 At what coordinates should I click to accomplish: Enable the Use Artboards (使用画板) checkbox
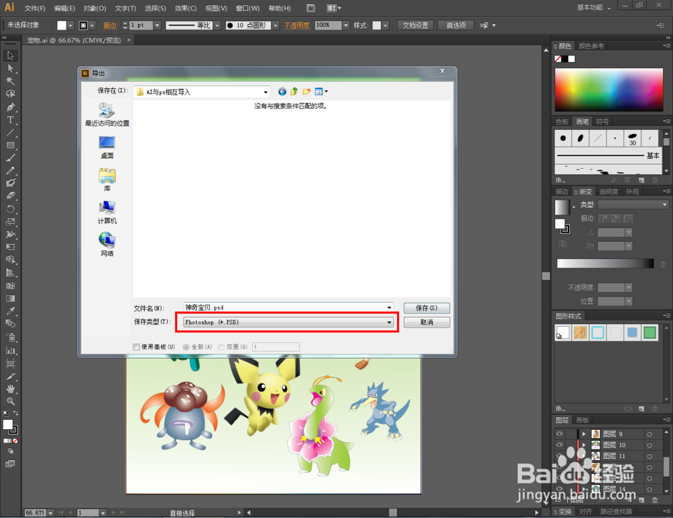tap(137, 346)
